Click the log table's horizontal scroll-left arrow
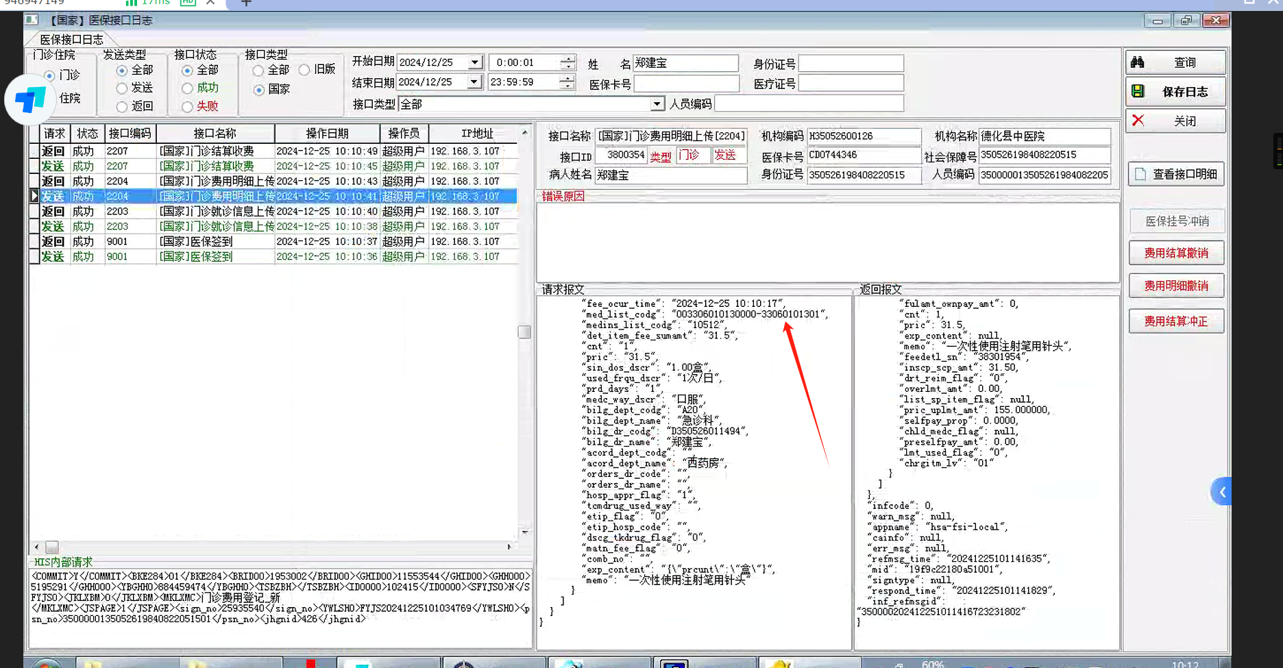 (36, 547)
